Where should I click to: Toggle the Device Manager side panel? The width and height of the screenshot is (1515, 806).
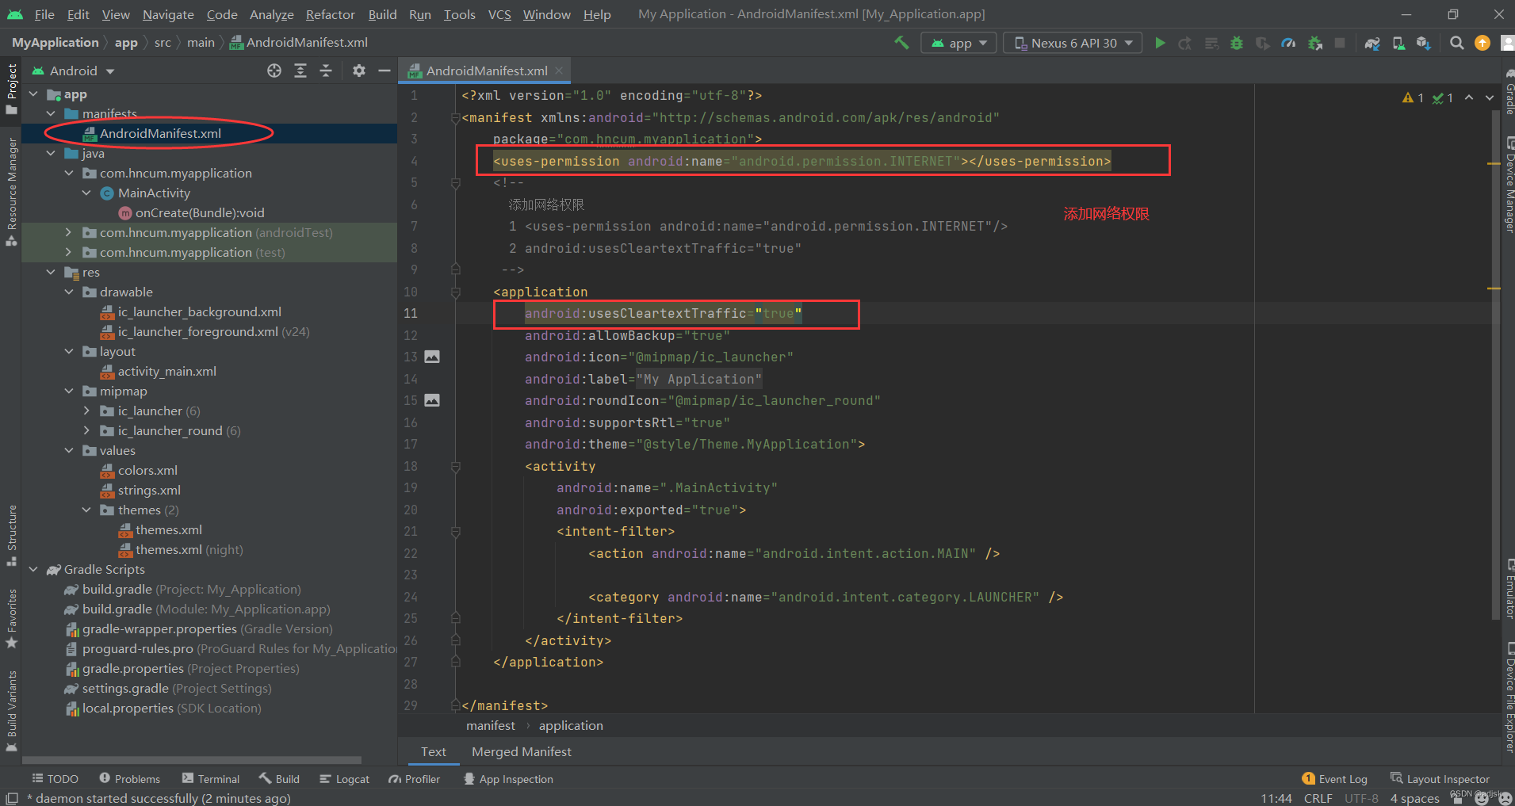[x=1509, y=184]
